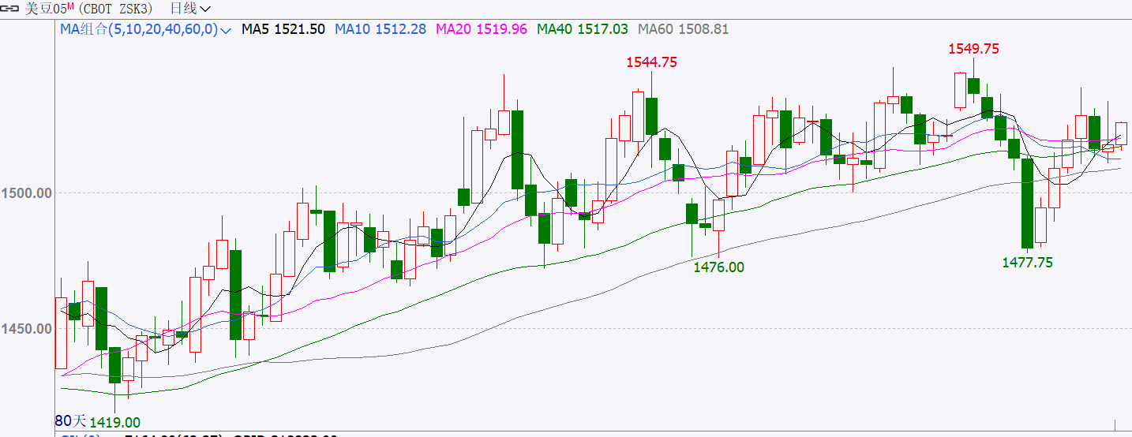Image resolution: width=1132 pixels, height=437 pixels.
Task: Expand the MA组合(5,10,20,40,60,0) indicator dropdown
Action: [145, 29]
